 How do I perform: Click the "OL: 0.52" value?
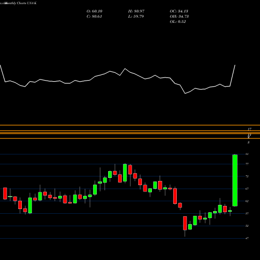tap(178, 22)
